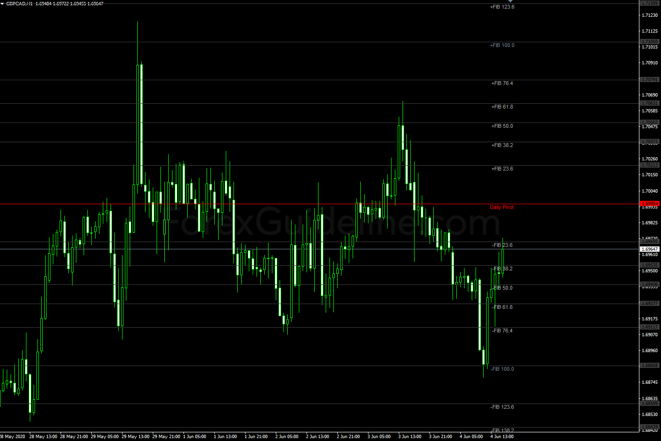The width and height of the screenshot is (661, 441).
Task: Click the 1 Jun 05:00 time label
Action: [195, 437]
